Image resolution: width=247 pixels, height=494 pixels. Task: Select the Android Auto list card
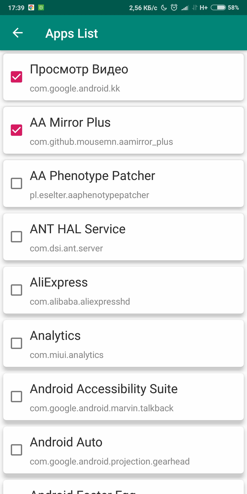(x=123, y=450)
